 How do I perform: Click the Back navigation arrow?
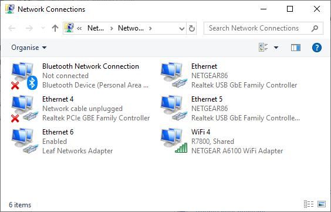coord(12,28)
